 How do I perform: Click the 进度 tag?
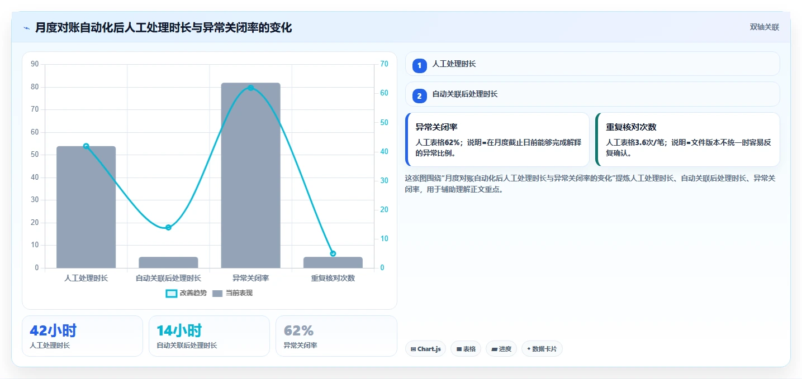[501, 349]
